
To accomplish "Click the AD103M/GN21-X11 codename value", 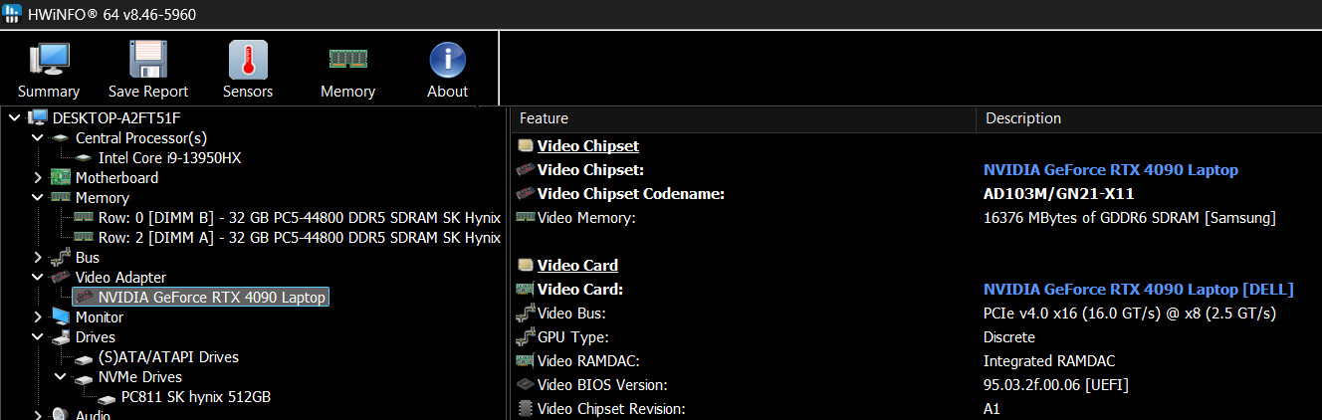I will (x=1059, y=194).
